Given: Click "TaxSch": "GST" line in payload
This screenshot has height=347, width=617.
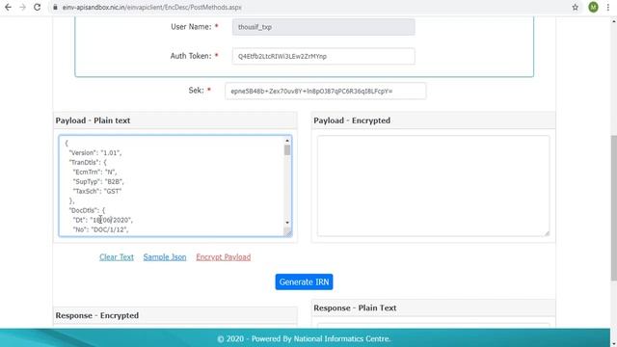Looking at the screenshot, I should pyautogui.click(x=97, y=191).
